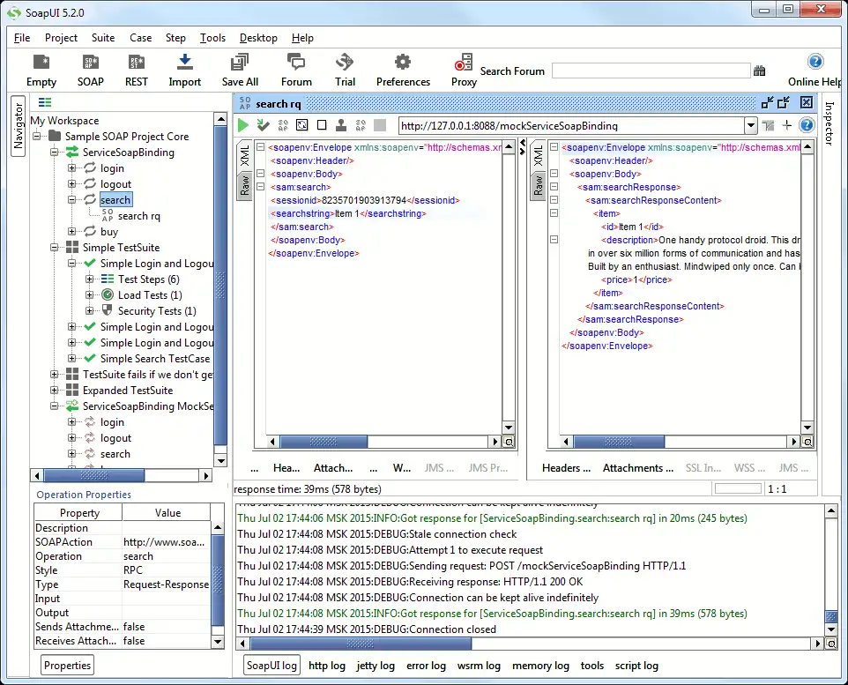Open the Tools menu
The height and width of the screenshot is (685, 848).
[x=212, y=38]
